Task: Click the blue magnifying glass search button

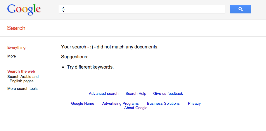Action: (x=240, y=9)
